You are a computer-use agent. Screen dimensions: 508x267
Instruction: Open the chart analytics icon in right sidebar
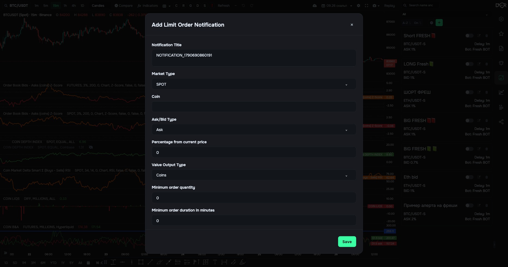click(x=501, y=92)
